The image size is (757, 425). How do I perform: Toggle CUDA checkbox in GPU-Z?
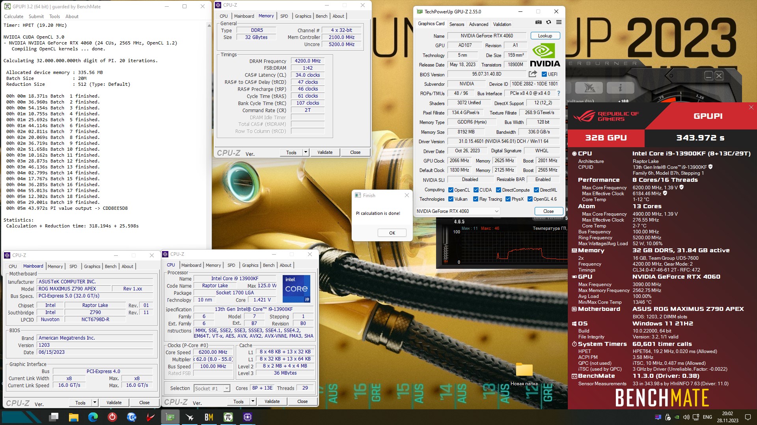tap(476, 190)
